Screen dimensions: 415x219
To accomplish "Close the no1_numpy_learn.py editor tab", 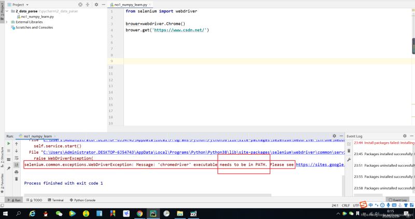I will 150,5.
